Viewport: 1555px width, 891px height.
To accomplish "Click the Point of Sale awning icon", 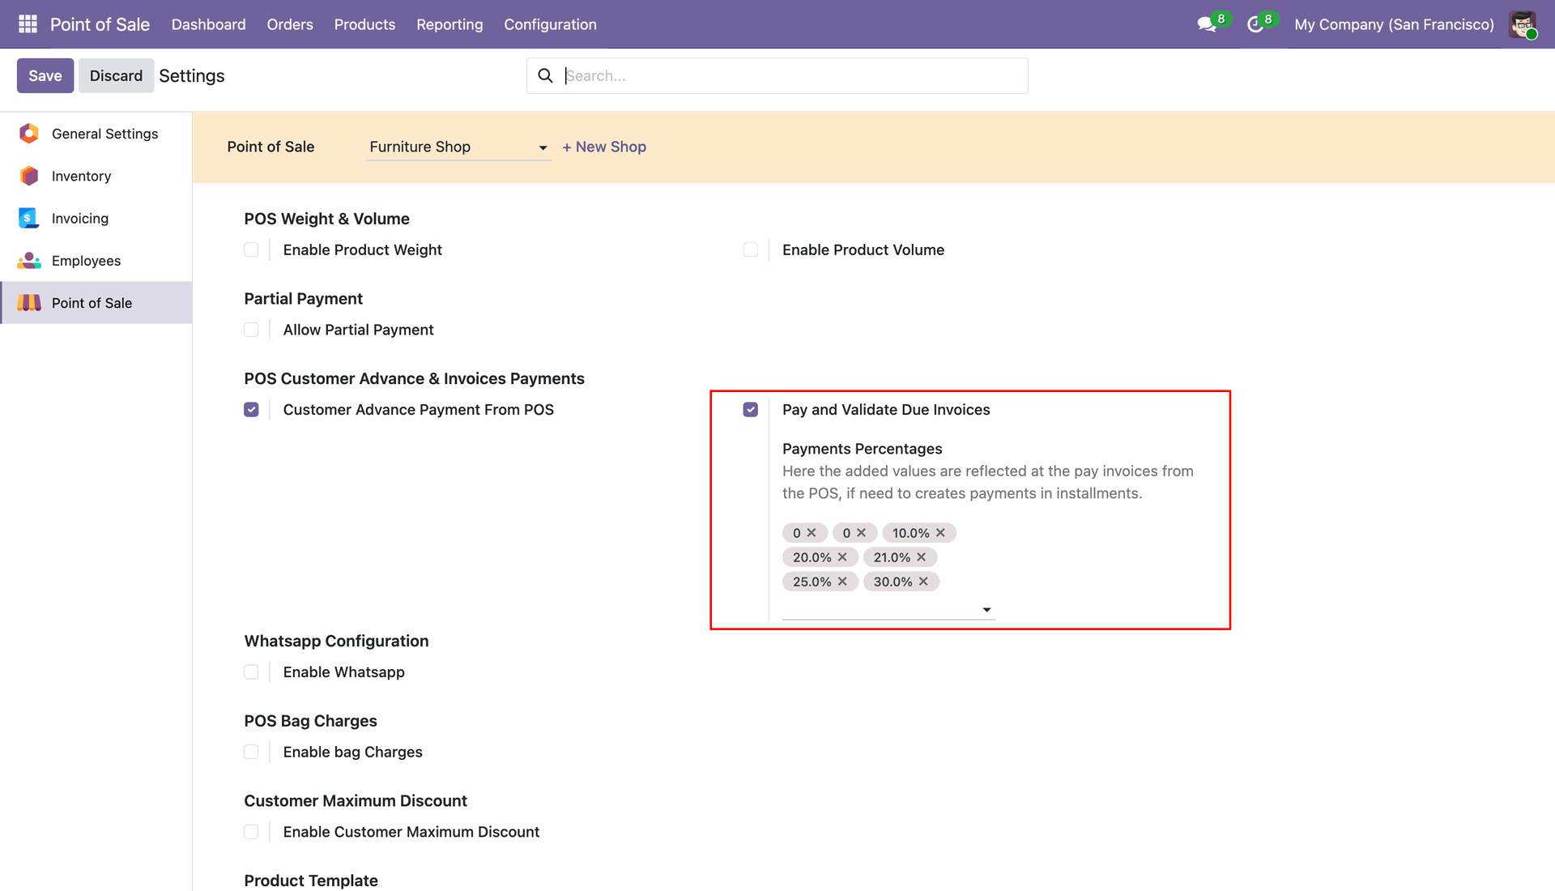I will pyautogui.click(x=29, y=302).
